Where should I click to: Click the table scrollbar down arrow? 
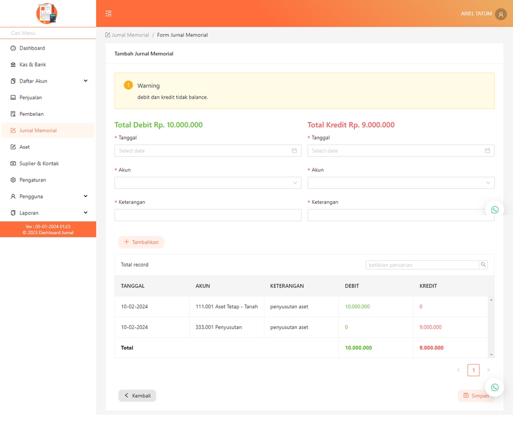[x=491, y=355]
